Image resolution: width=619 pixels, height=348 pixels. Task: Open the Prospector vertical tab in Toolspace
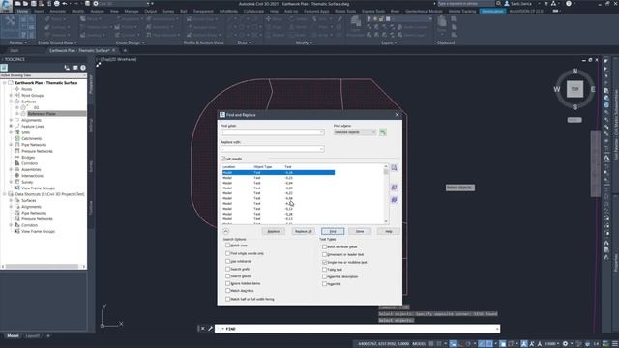pos(91,84)
